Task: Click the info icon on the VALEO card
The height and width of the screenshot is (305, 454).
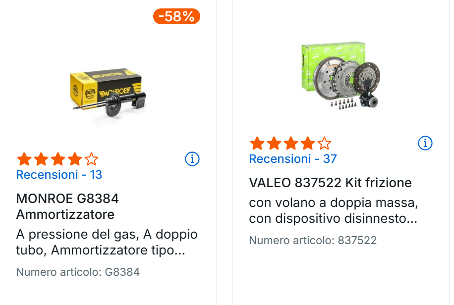Action: tap(425, 143)
